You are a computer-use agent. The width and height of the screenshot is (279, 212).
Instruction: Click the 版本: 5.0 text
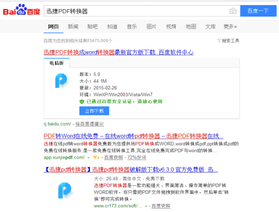coord(90,74)
